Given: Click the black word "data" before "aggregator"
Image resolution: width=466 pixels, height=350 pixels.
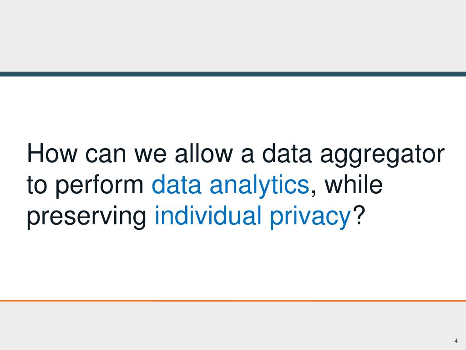Looking at the screenshot, I should point(277,154).
